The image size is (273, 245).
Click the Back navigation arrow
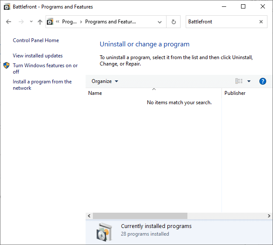(9, 22)
